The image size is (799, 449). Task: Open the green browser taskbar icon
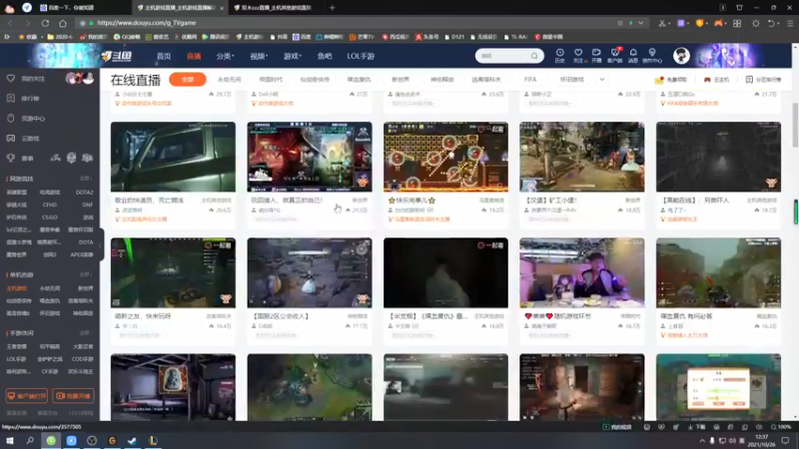click(51, 440)
